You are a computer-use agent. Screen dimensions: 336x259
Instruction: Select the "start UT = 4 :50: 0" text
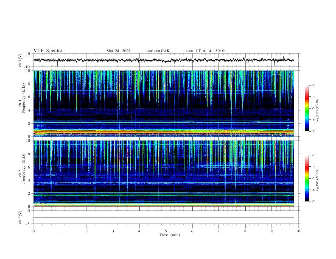pos(205,51)
